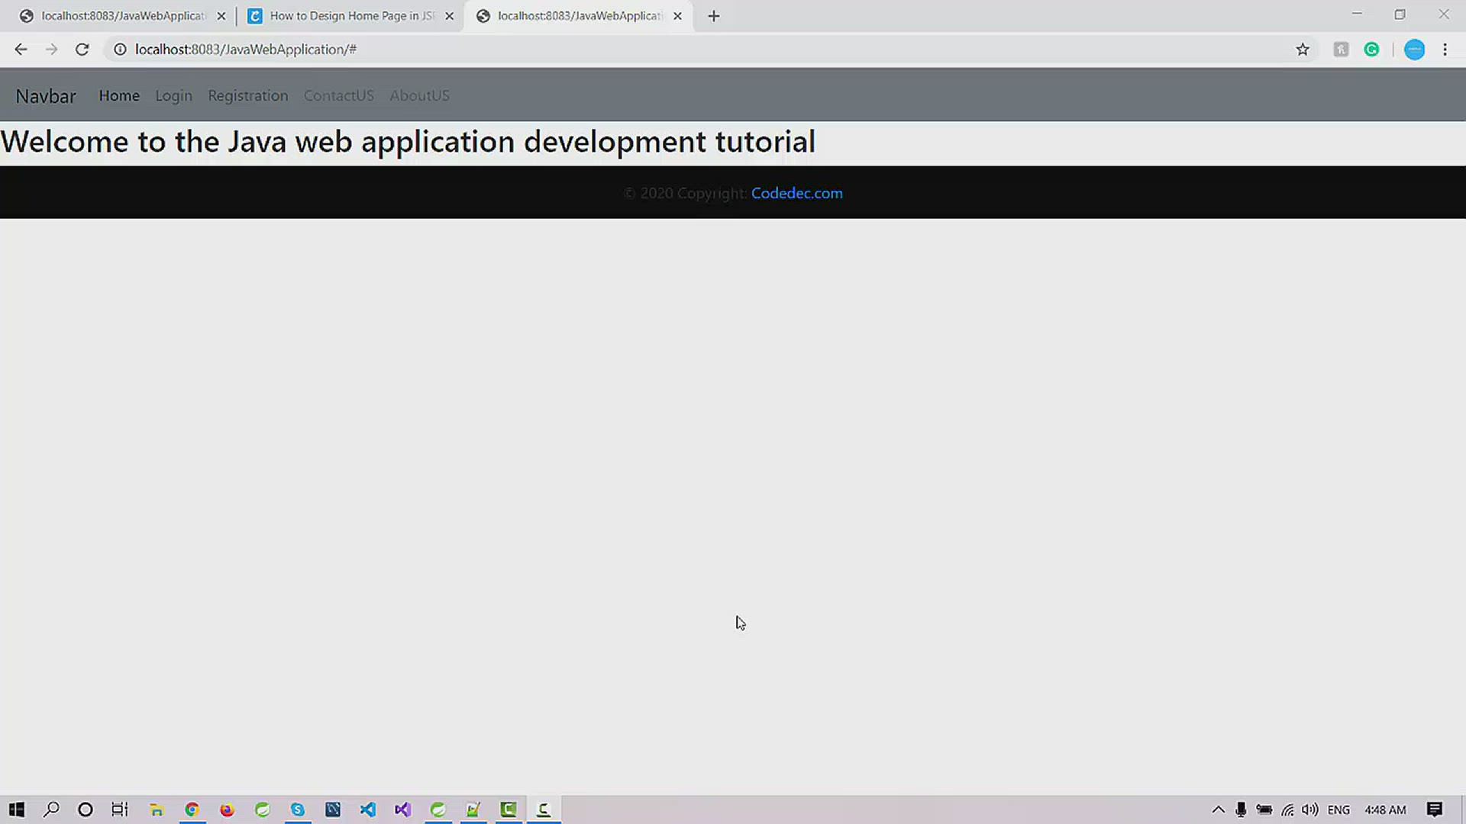Image resolution: width=1466 pixels, height=824 pixels.
Task: Check battery status in system tray
Action: coord(1264,810)
